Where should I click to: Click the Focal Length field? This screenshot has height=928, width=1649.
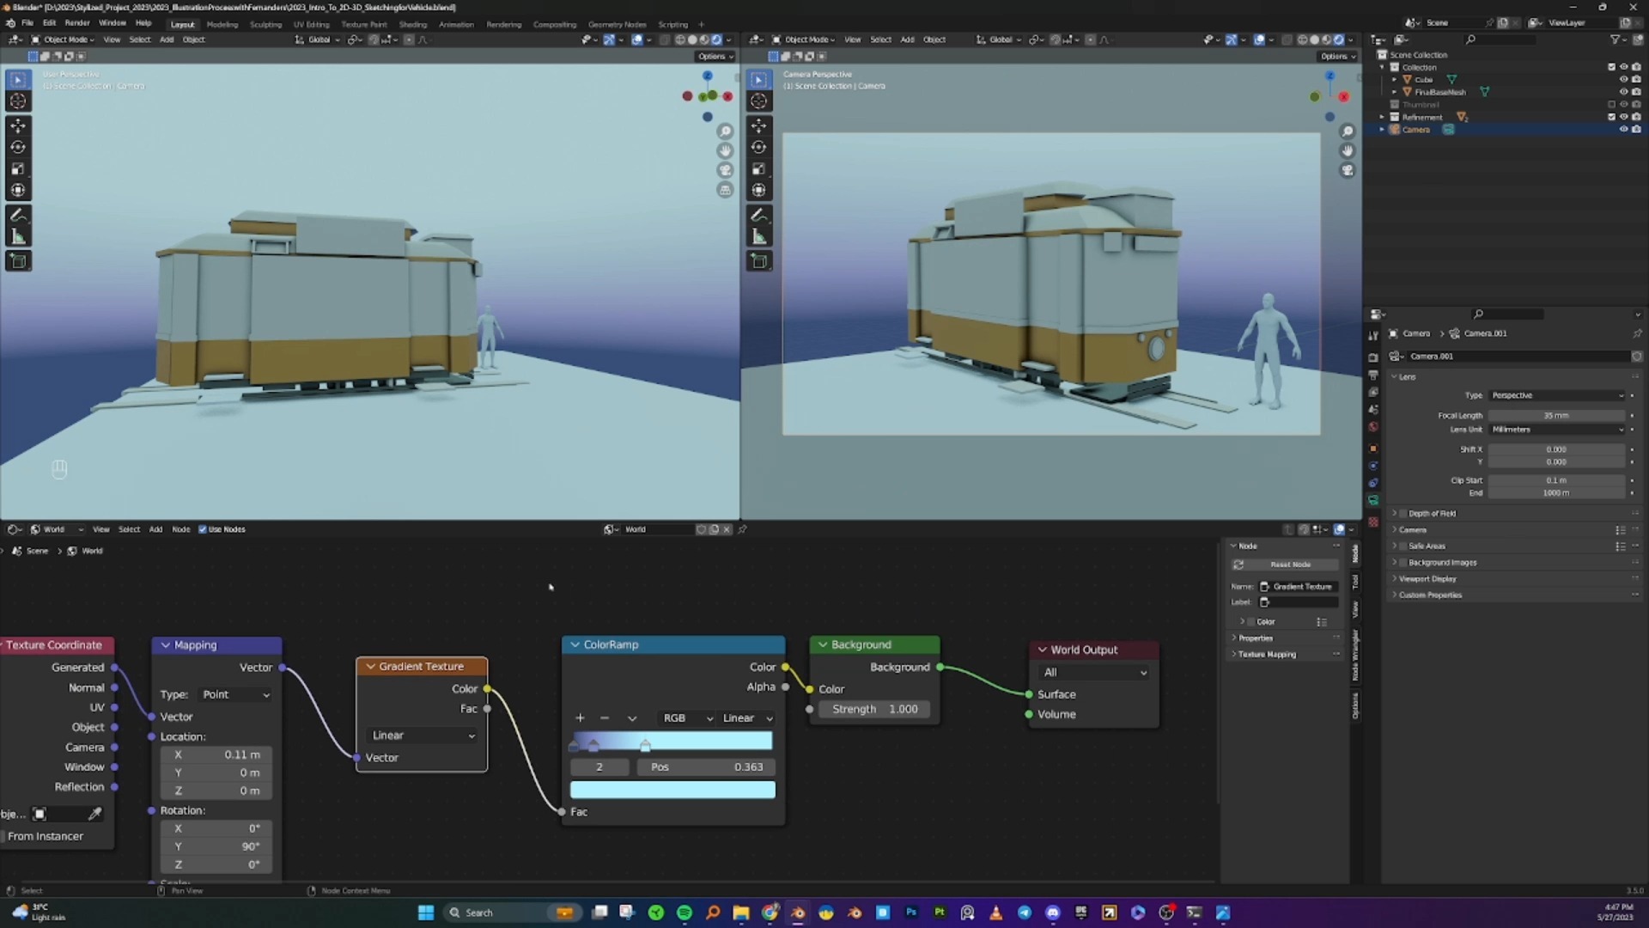pyautogui.click(x=1555, y=415)
